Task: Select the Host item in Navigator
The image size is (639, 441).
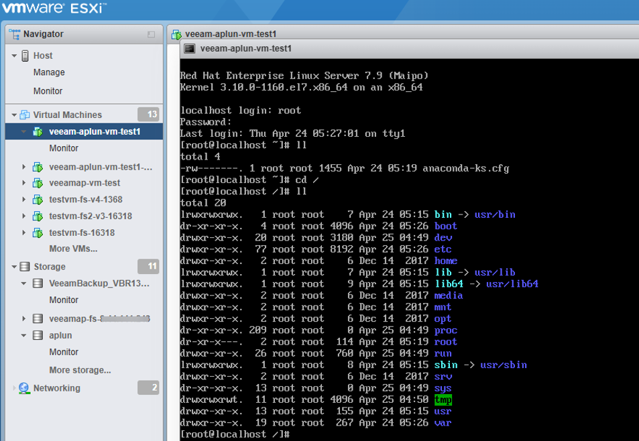Action: [43, 56]
